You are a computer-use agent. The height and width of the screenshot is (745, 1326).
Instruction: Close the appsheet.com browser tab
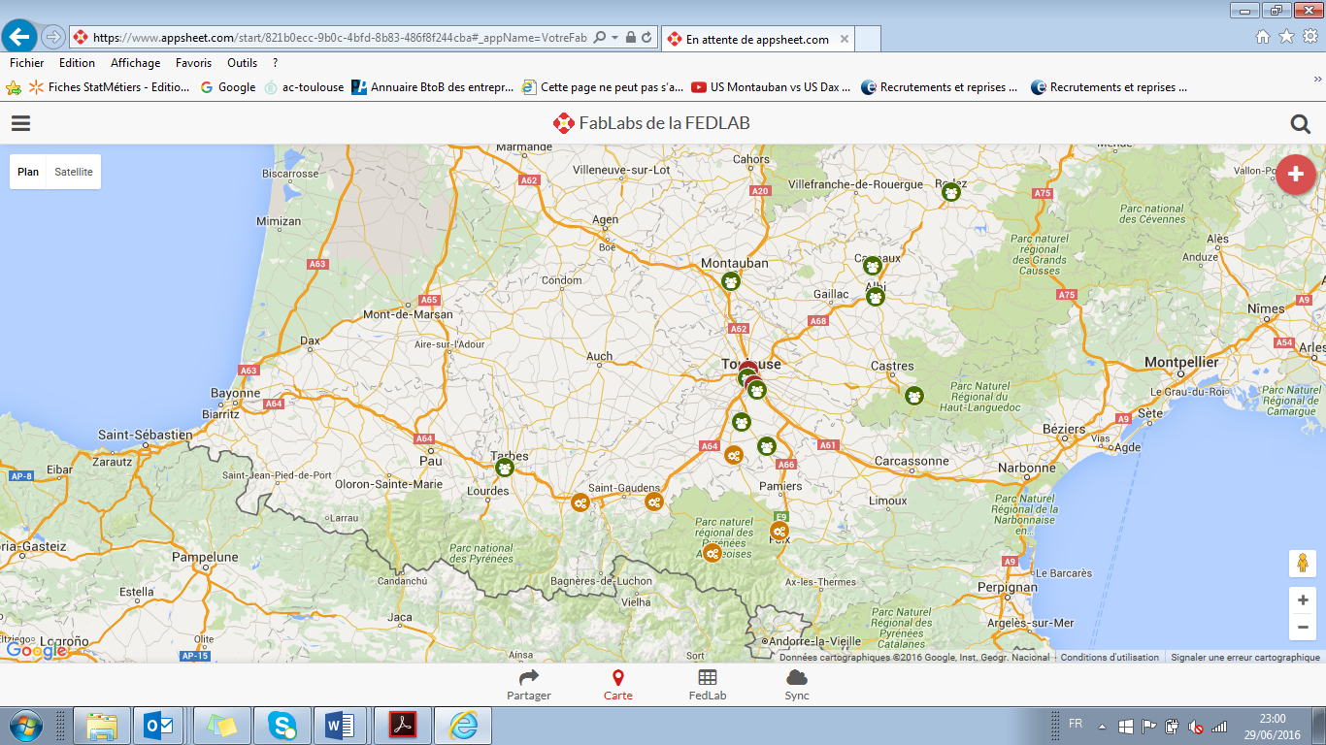coord(844,40)
